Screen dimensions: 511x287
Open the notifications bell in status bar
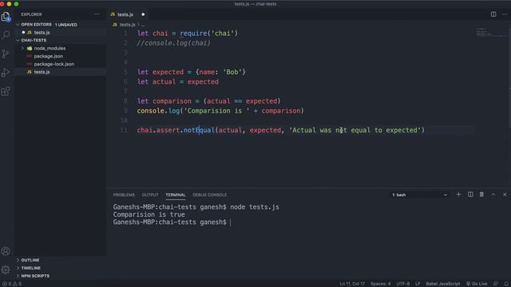506,284
